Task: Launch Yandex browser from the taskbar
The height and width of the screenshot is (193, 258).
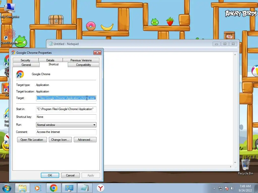Action: coord(100,188)
